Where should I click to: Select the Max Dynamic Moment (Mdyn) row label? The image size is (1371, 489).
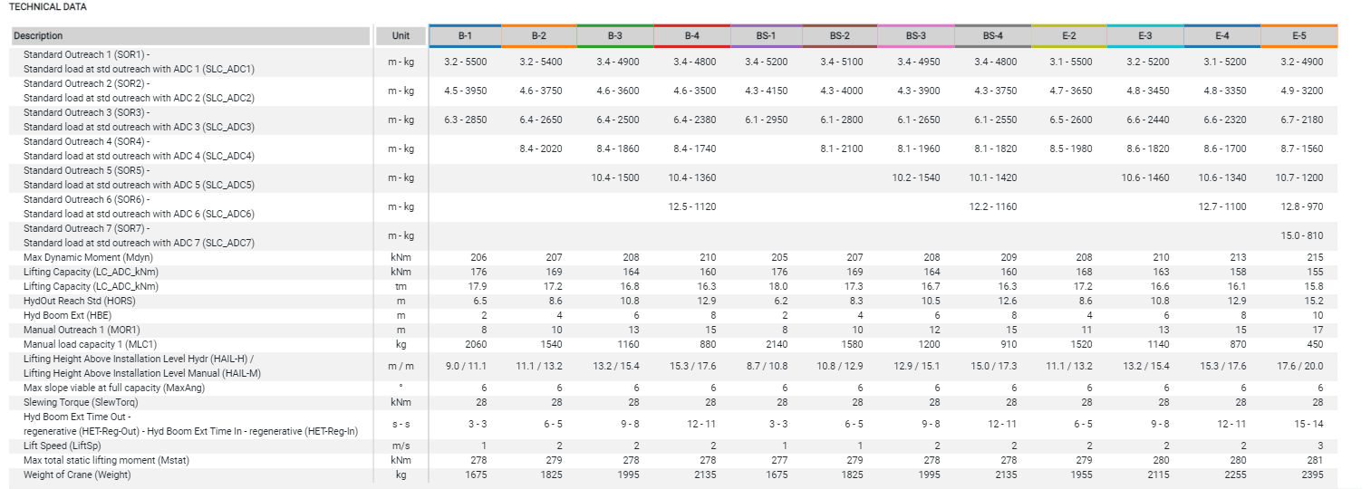(x=88, y=257)
